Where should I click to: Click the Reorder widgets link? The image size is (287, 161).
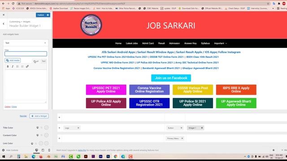pos(23,116)
